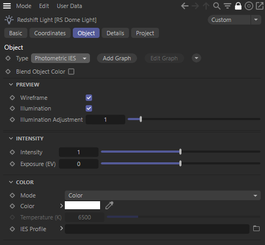Open attribute manager in new window icon
Viewport: 265px width, 245px height.
pyautogui.click(x=260, y=6)
